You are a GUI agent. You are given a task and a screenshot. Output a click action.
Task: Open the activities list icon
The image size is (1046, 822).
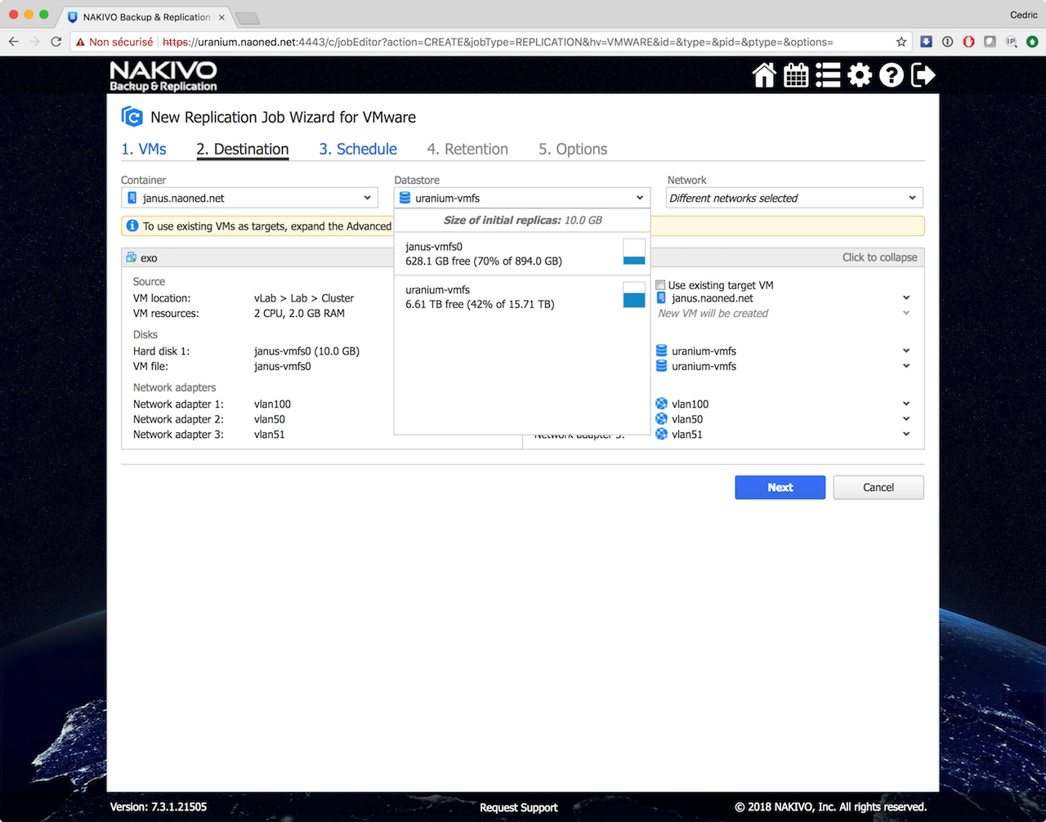coord(828,75)
